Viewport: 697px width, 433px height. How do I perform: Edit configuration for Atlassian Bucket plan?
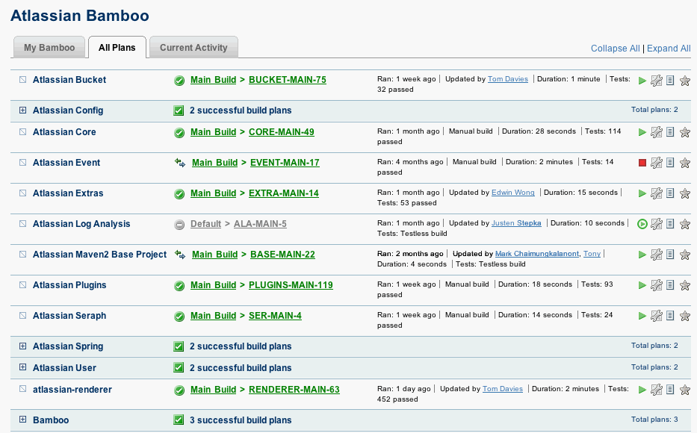click(657, 81)
